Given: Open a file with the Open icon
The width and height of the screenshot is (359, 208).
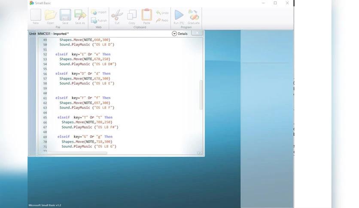Looking at the screenshot, I should (50, 17).
